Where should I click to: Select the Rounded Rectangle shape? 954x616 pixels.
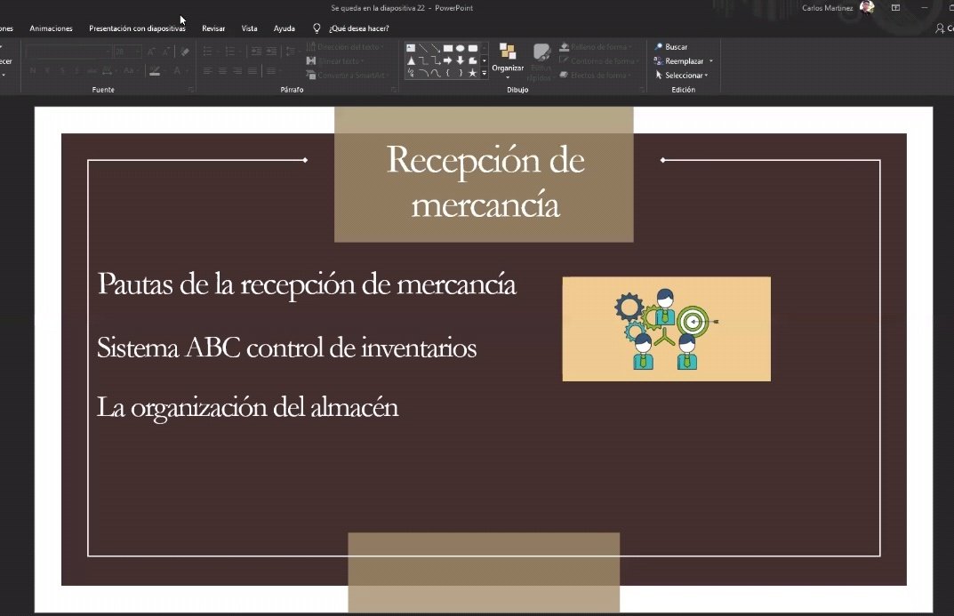(473, 48)
